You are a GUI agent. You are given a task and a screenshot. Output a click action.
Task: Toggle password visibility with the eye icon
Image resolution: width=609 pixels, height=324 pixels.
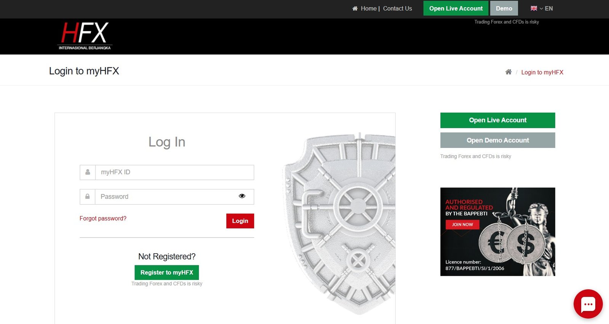[x=242, y=196]
